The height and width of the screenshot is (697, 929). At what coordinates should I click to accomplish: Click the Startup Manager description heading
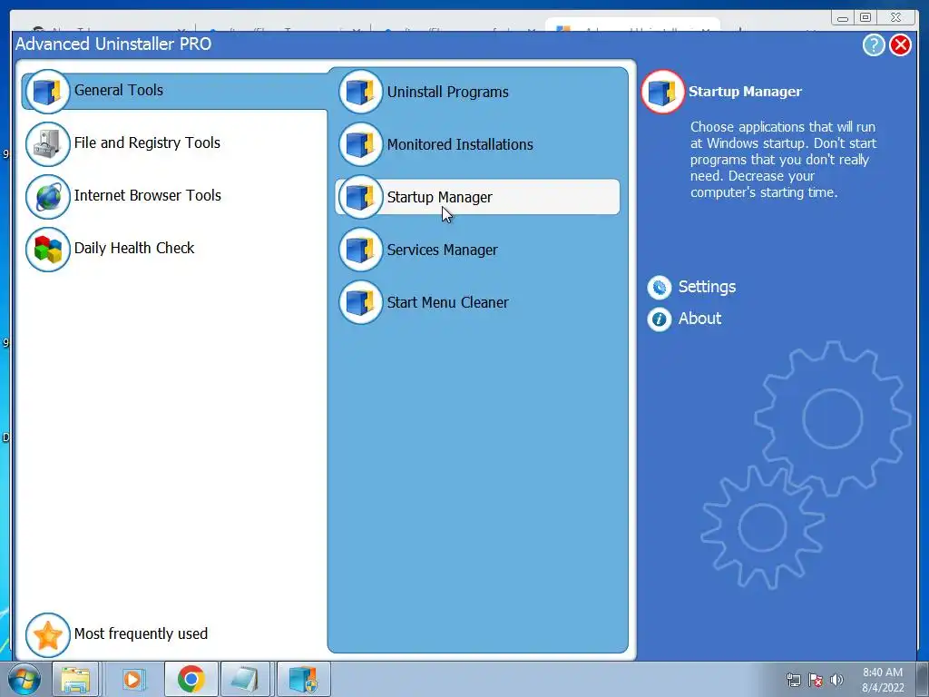tap(745, 92)
